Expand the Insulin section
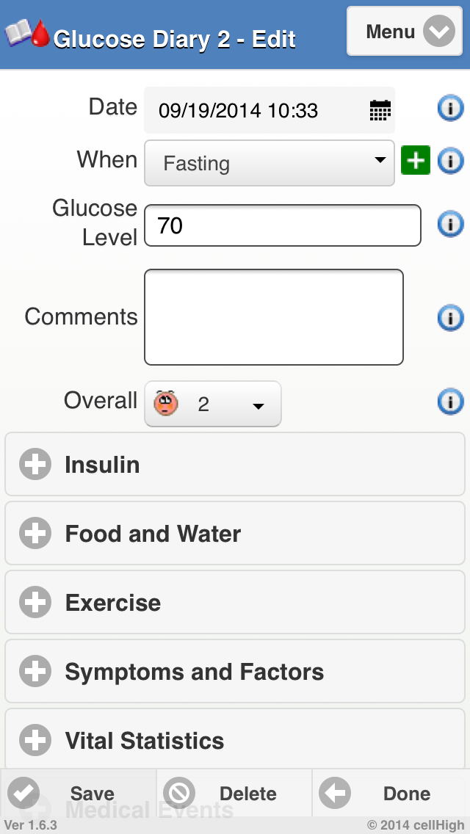 click(x=235, y=465)
